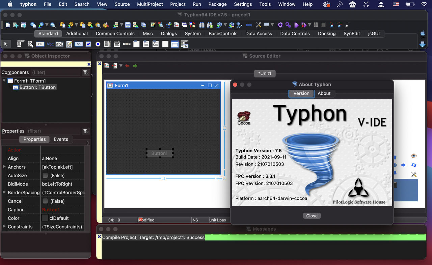432x265 pixels.
Task: Select the TToggleBox 'on' component icon
Action: (x=79, y=44)
